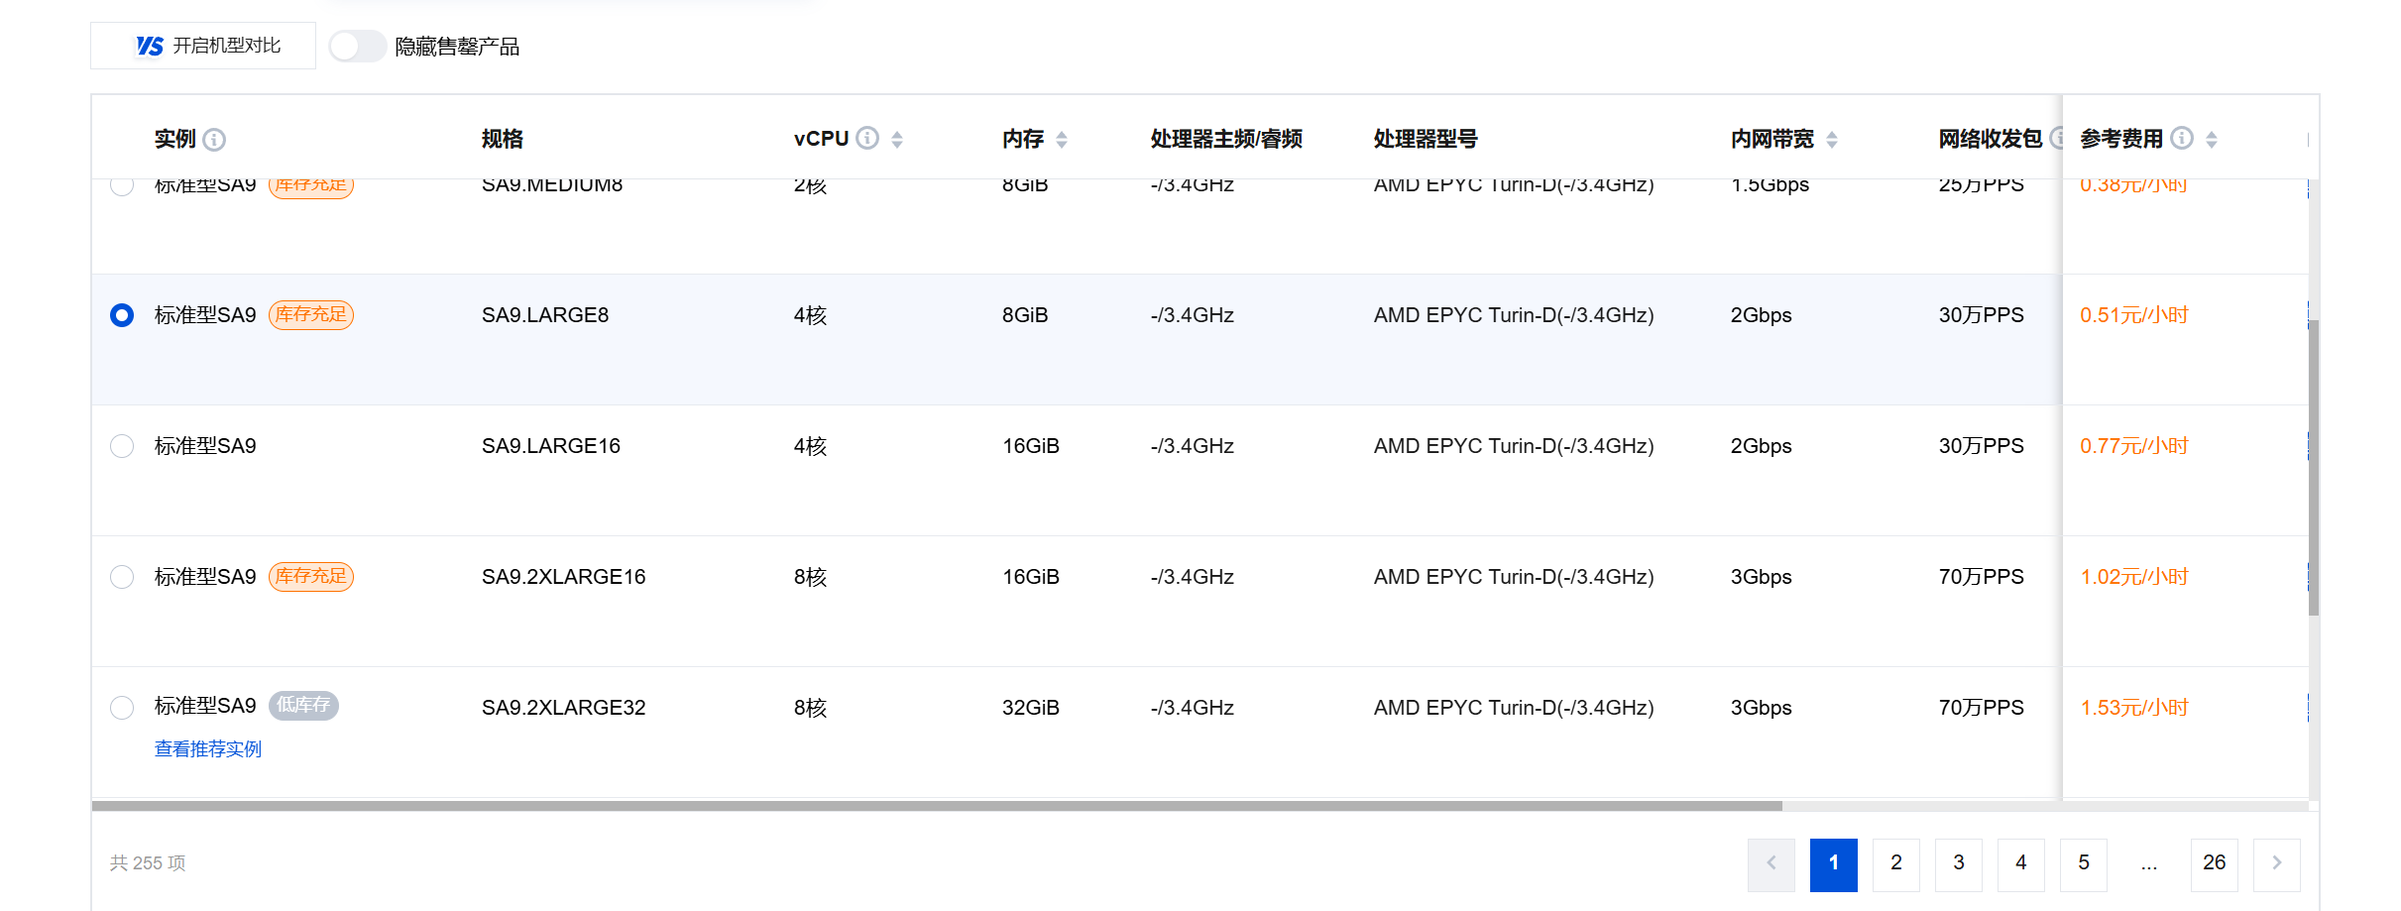Click 处理器型号 column header

click(x=1426, y=139)
